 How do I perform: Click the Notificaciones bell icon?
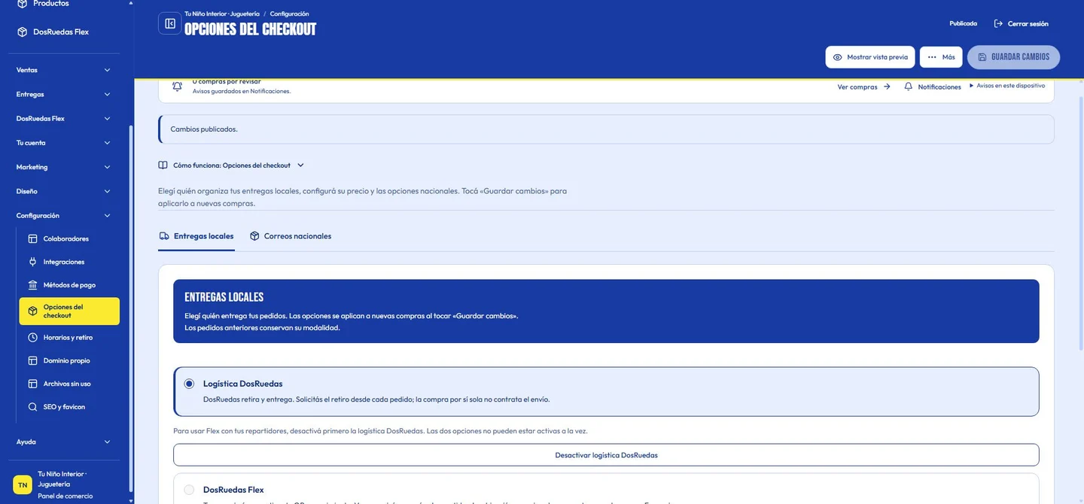pyautogui.click(x=909, y=87)
